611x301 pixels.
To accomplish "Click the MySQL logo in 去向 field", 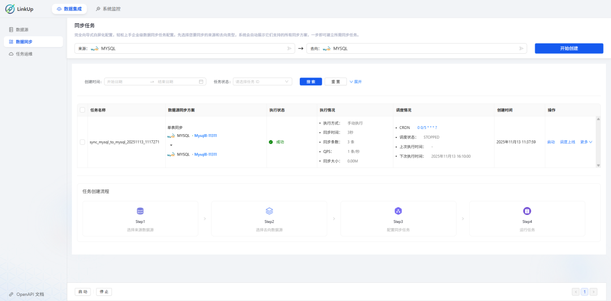I will coord(326,49).
